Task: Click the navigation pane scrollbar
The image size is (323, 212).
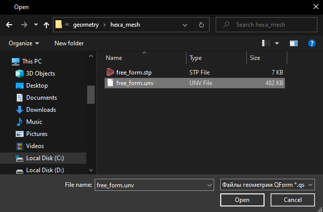Action: pyautogui.click(x=91, y=94)
